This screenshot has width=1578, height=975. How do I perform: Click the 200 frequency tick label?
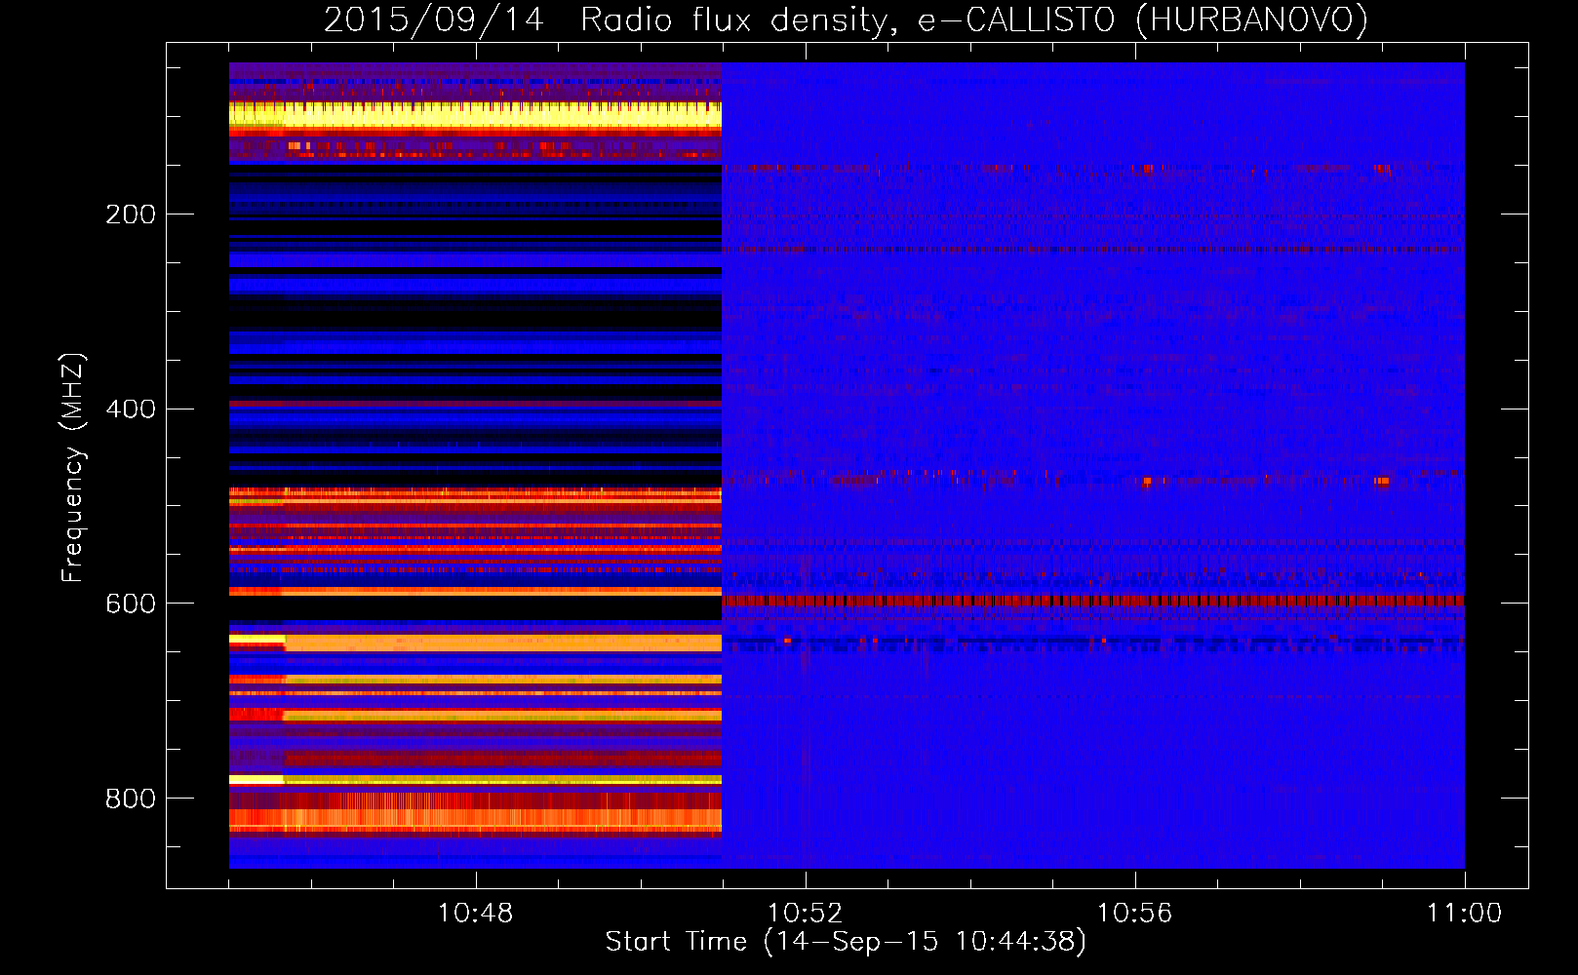(131, 214)
